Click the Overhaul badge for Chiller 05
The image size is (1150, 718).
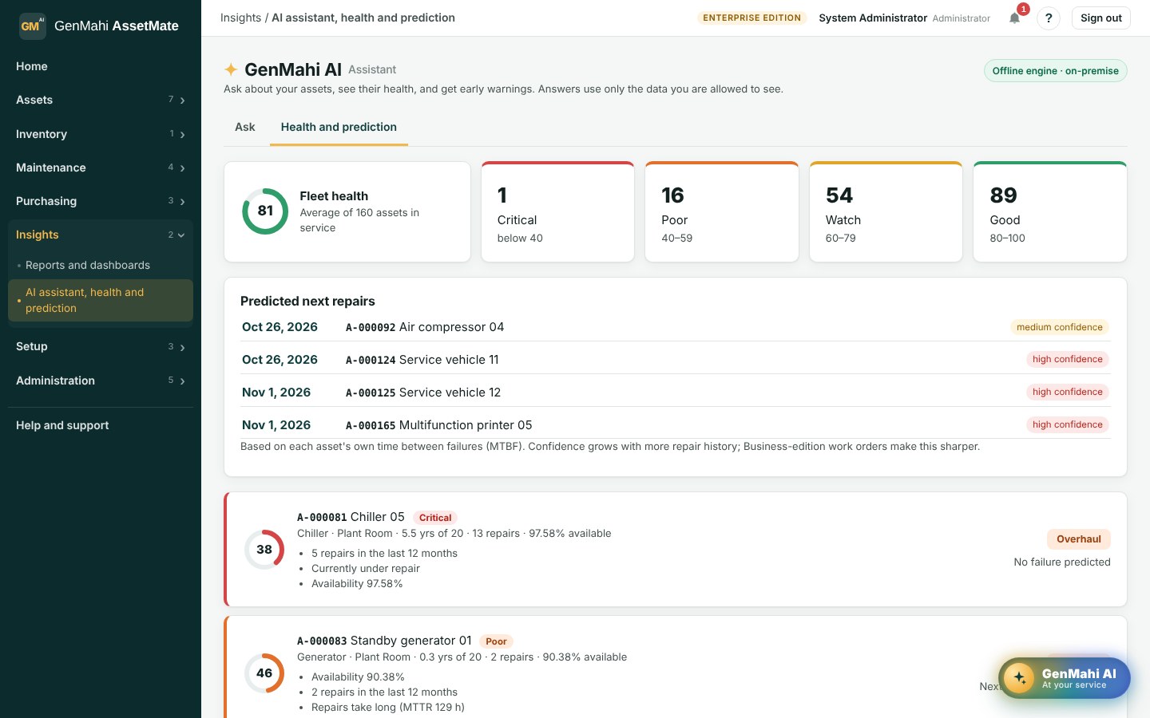[x=1078, y=539]
